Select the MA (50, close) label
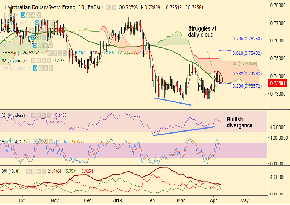Image resolution: width=290 pixels, height=205 pixels. (x=13, y=61)
